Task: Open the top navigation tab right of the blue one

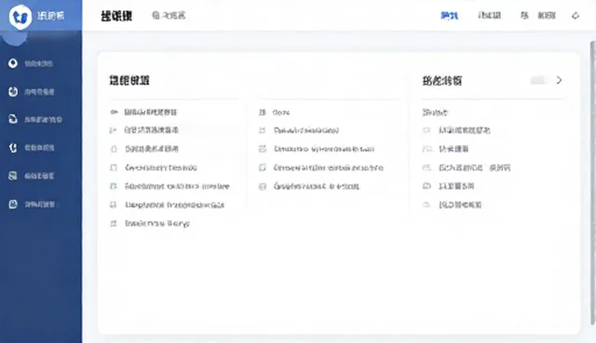Action: click(489, 16)
